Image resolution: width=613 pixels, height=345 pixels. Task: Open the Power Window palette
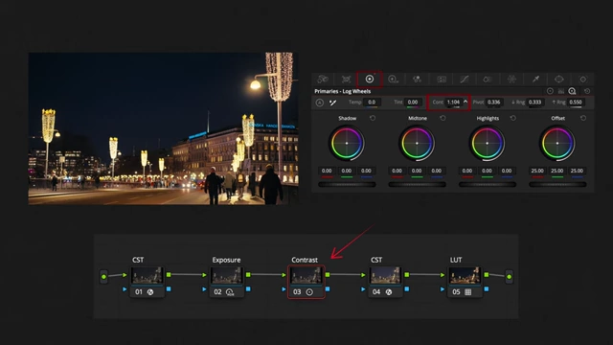(559, 80)
